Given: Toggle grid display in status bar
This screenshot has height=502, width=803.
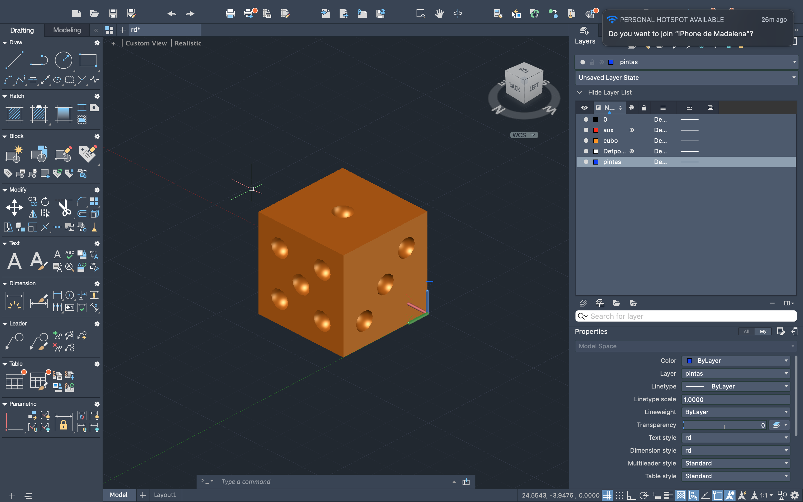Looking at the screenshot, I should point(607,495).
